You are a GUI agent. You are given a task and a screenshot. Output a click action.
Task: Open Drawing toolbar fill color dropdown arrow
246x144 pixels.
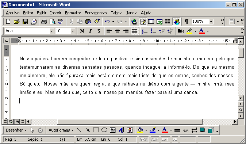coord(146,130)
